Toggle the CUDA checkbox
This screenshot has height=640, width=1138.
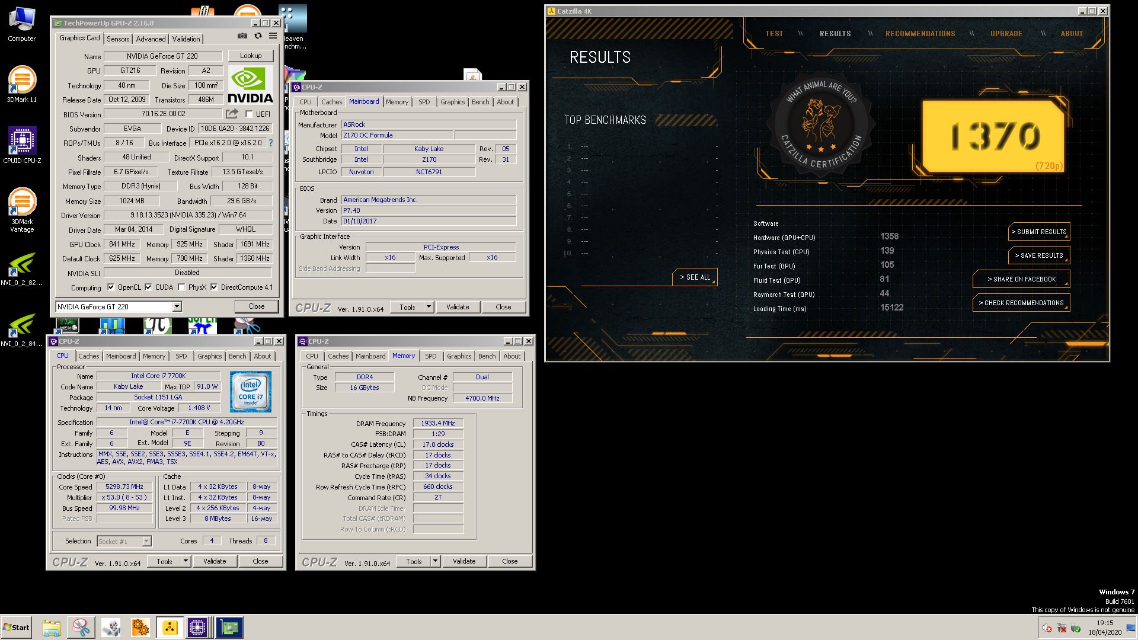pyautogui.click(x=148, y=287)
